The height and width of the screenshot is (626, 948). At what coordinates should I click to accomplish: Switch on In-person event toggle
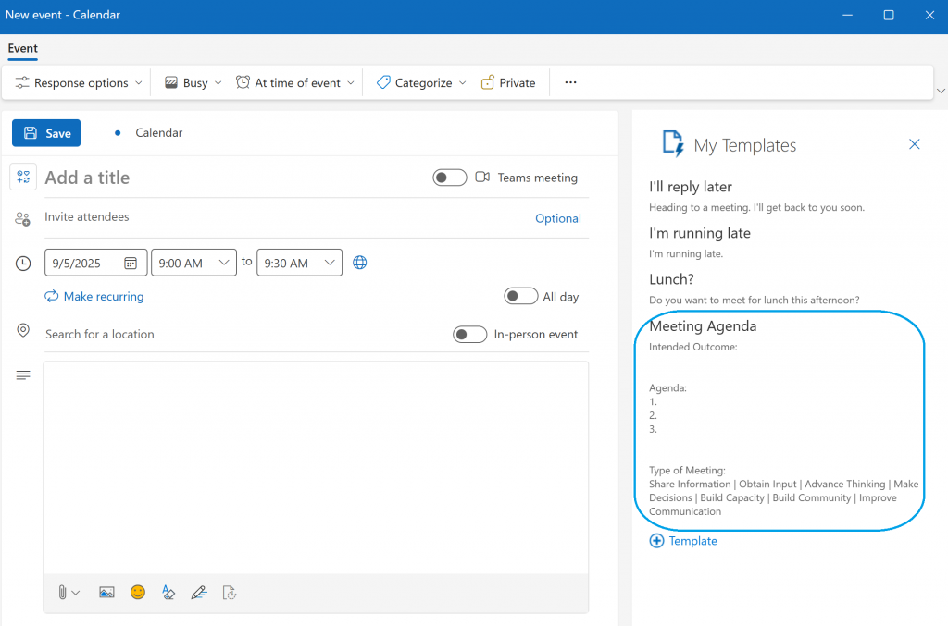click(469, 335)
